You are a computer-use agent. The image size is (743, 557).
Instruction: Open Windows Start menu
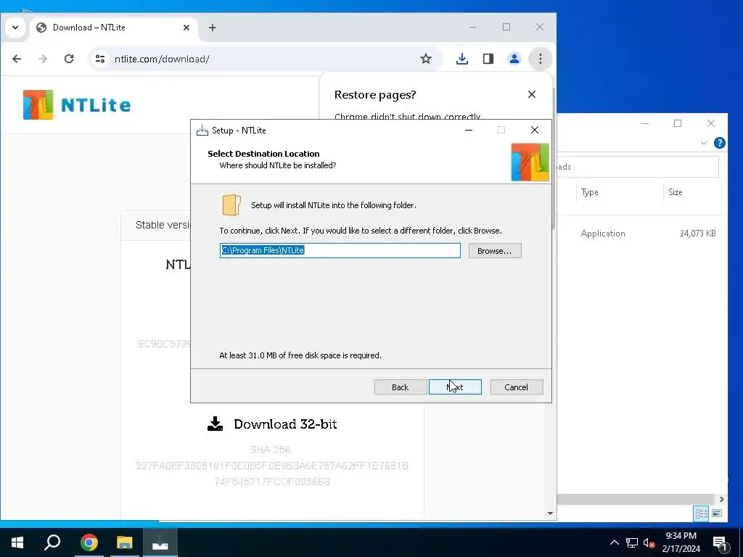(x=17, y=542)
